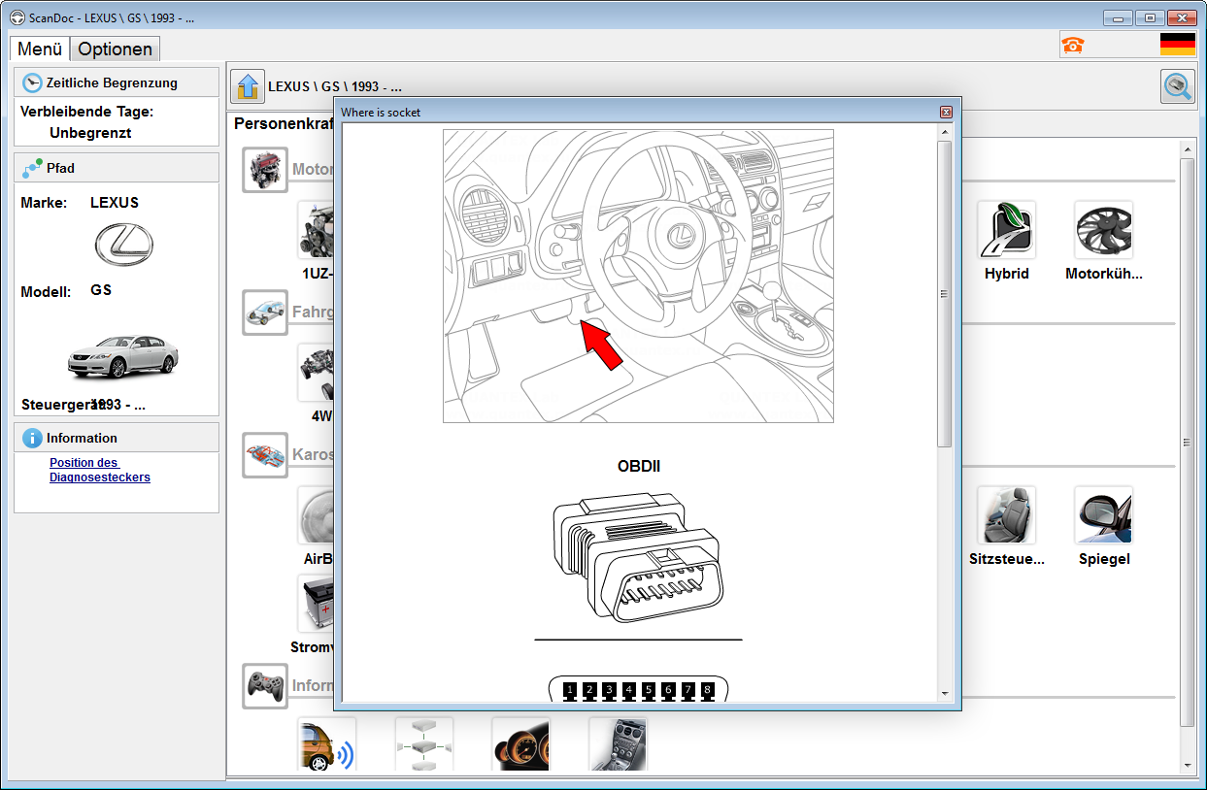Open the Sitzsteuerung seat icon
The width and height of the screenshot is (1207, 790).
[x=1006, y=515]
